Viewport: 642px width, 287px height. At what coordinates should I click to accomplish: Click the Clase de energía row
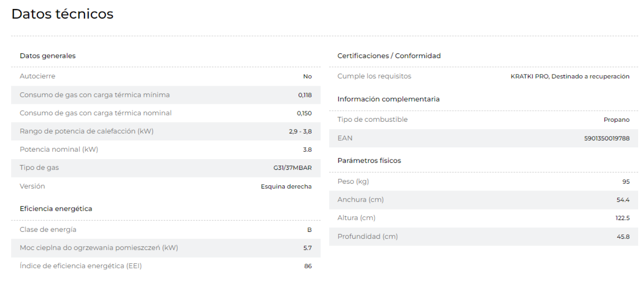coord(166,230)
